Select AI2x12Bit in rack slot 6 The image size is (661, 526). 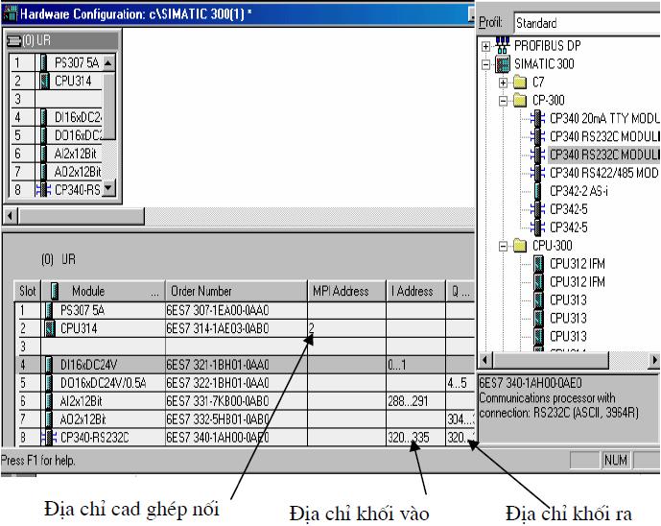[76, 154]
